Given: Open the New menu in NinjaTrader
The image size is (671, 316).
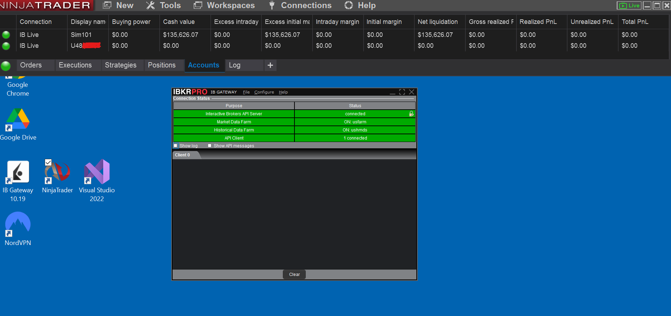Looking at the screenshot, I should (x=118, y=5).
